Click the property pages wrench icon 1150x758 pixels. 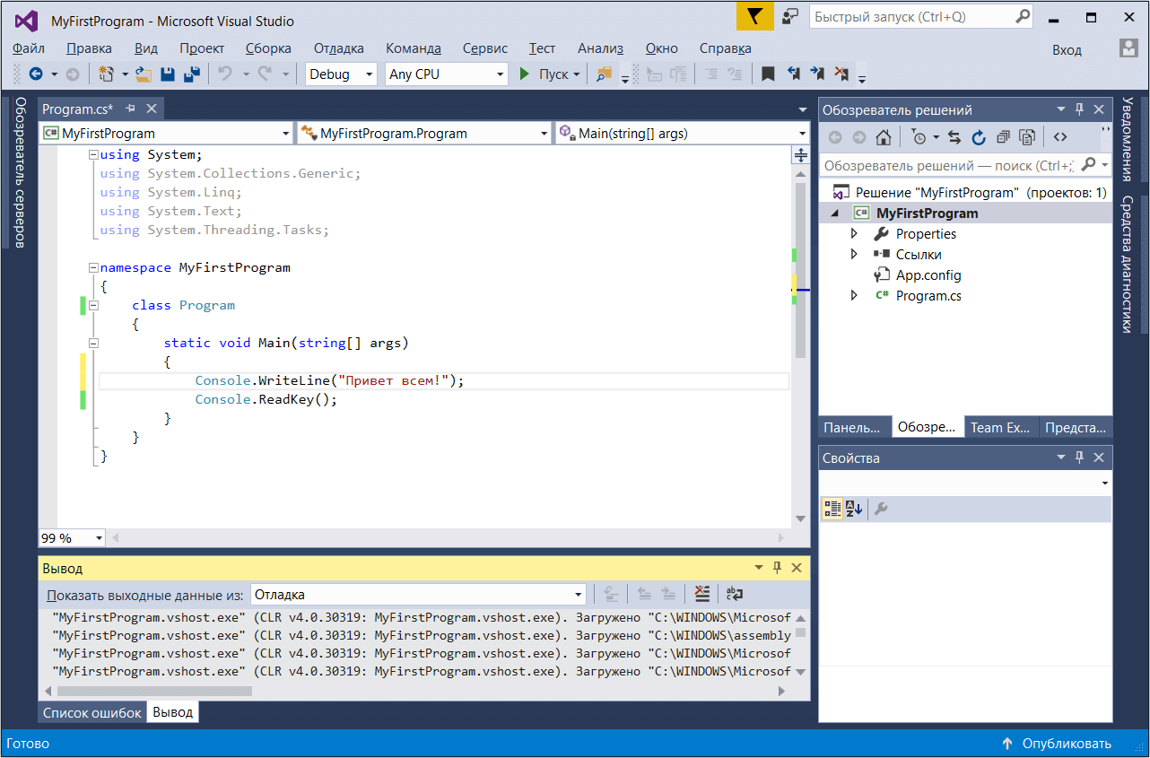point(881,510)
